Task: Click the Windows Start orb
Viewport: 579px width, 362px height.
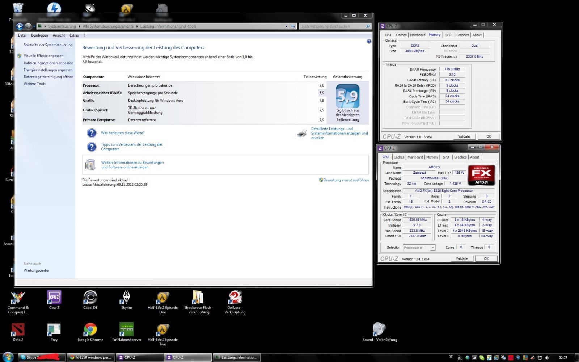Action: point(8,357)
